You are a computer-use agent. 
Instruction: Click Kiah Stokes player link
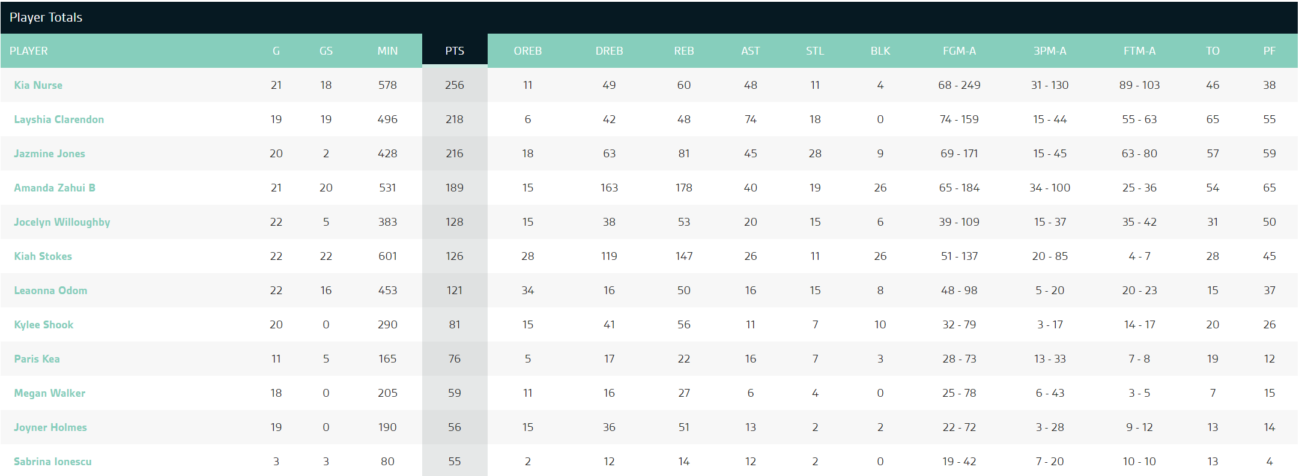tap(43, 256)
